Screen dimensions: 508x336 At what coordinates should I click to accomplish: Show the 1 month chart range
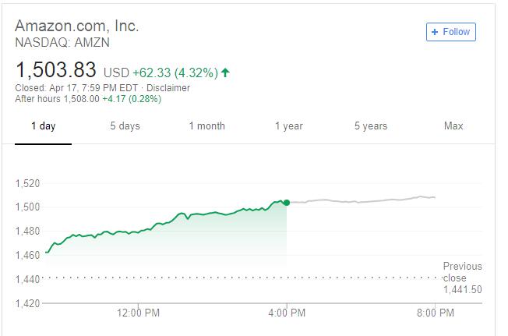[206, 126]
